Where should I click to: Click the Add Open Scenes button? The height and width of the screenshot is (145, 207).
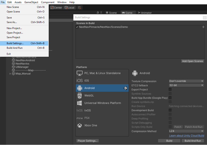tap(193, 61)
